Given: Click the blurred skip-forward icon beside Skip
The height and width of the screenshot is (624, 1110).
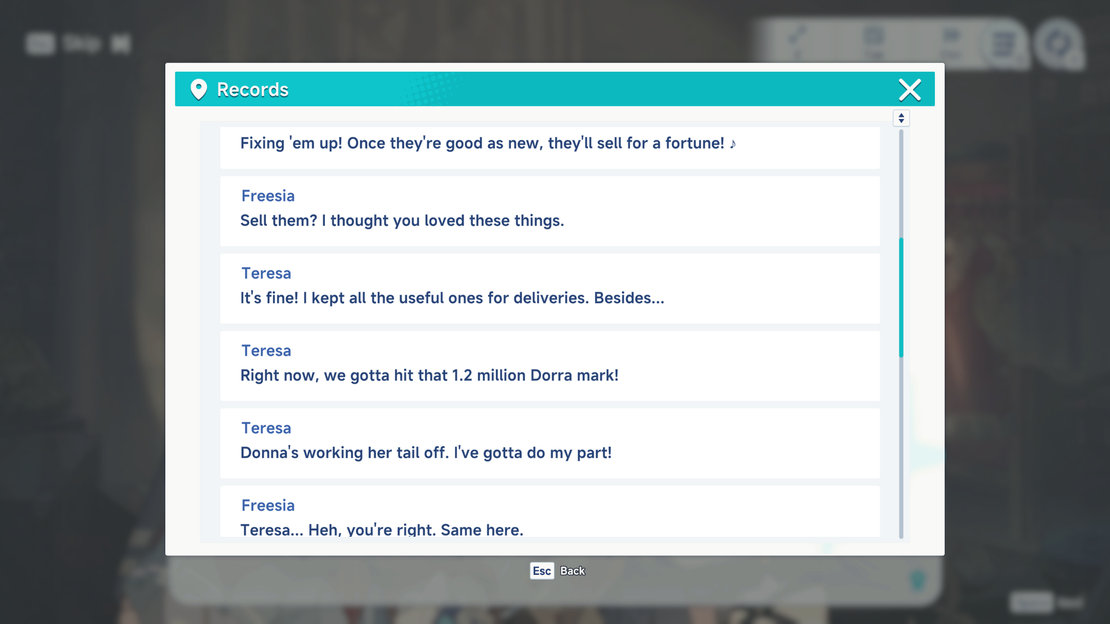Looking at the screenshot, I should [x=120, y=43].
